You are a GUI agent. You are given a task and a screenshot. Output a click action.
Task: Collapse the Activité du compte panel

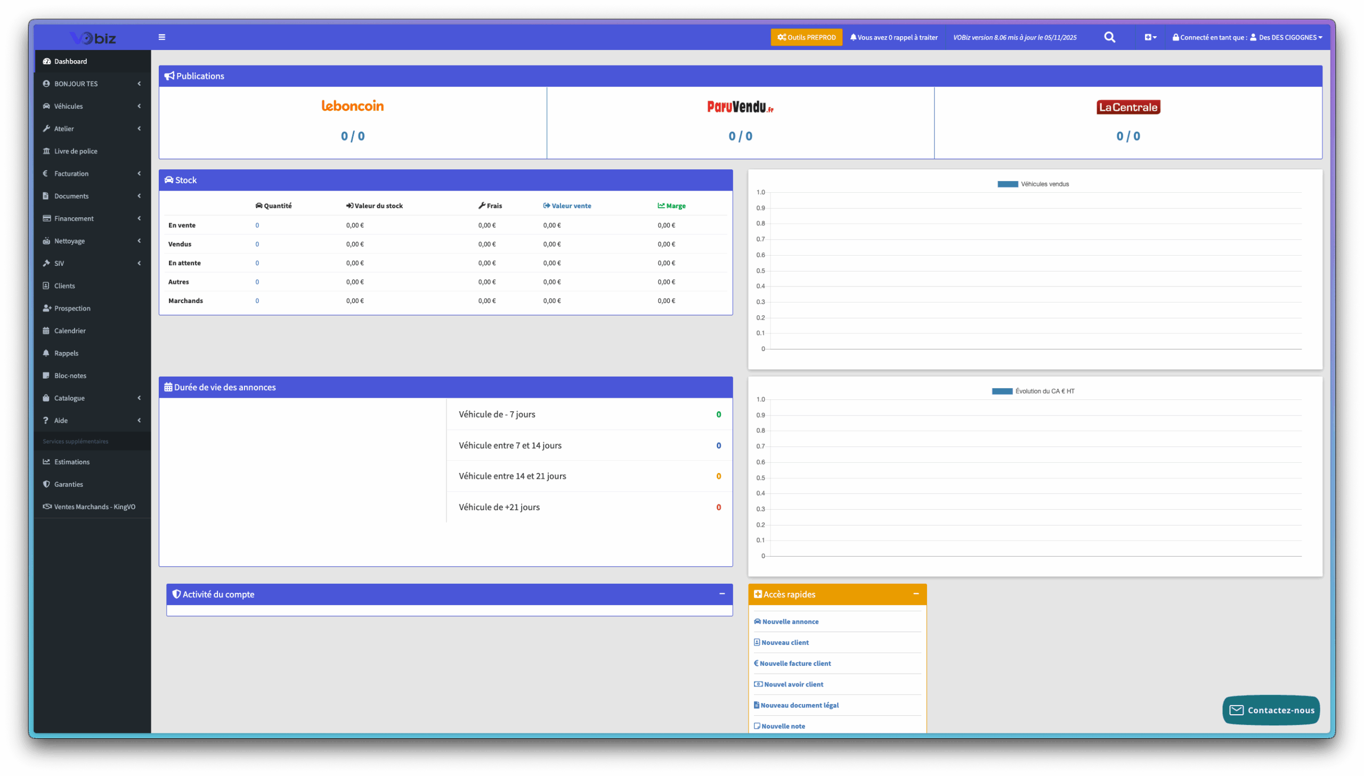pos(723,594)
